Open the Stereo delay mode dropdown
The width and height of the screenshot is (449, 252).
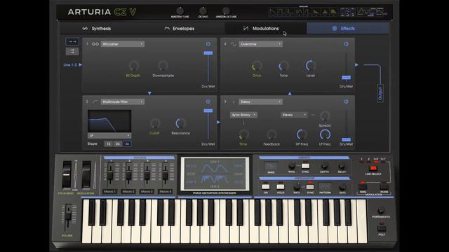(294, 115)
